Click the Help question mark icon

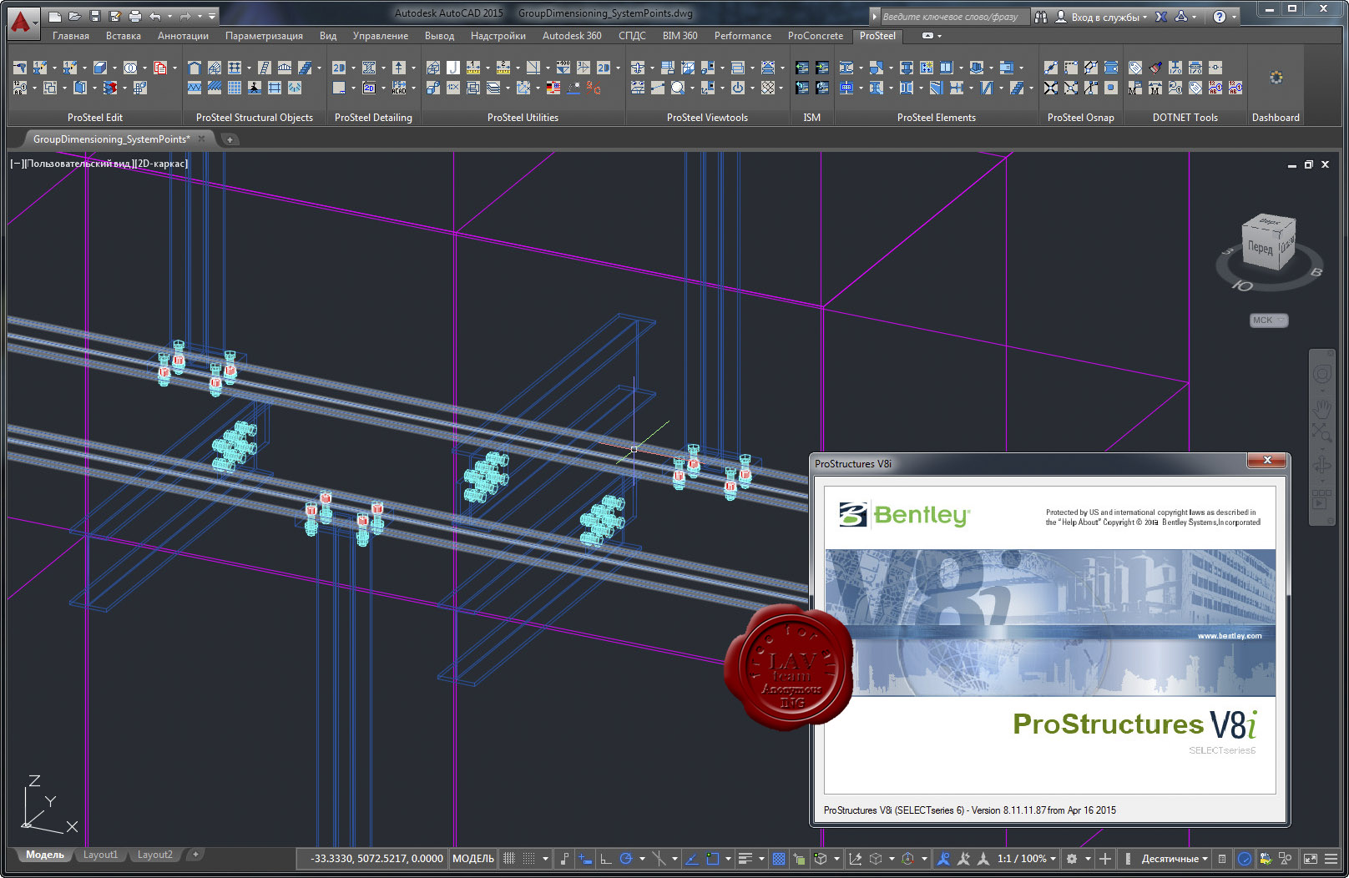coord(1220,17)
